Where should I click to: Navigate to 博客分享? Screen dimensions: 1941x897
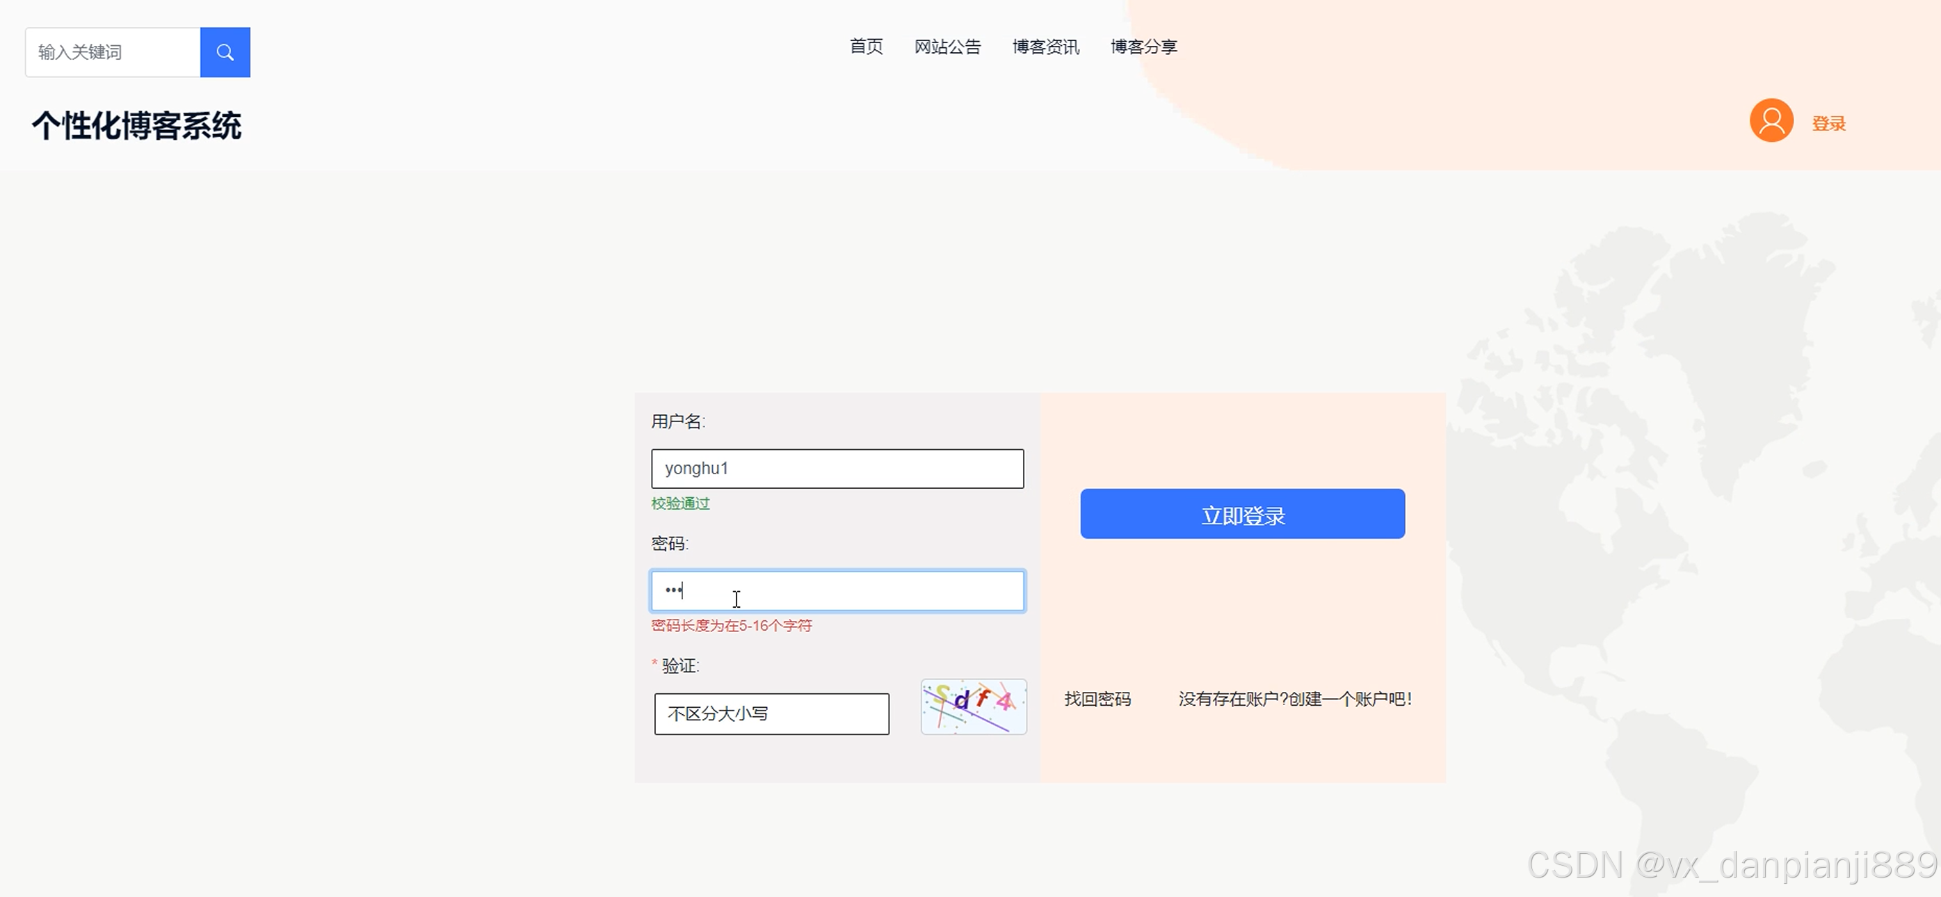point(1143,47)
